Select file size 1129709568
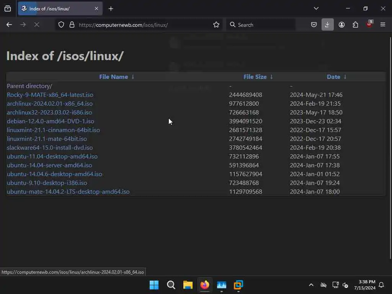The image size is (392, 294). coord(245,192)
